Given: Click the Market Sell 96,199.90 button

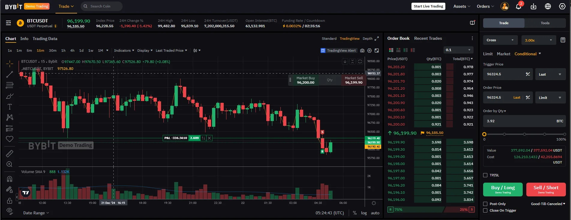Looking at the screenshot, I should click(x=354, y=80).
